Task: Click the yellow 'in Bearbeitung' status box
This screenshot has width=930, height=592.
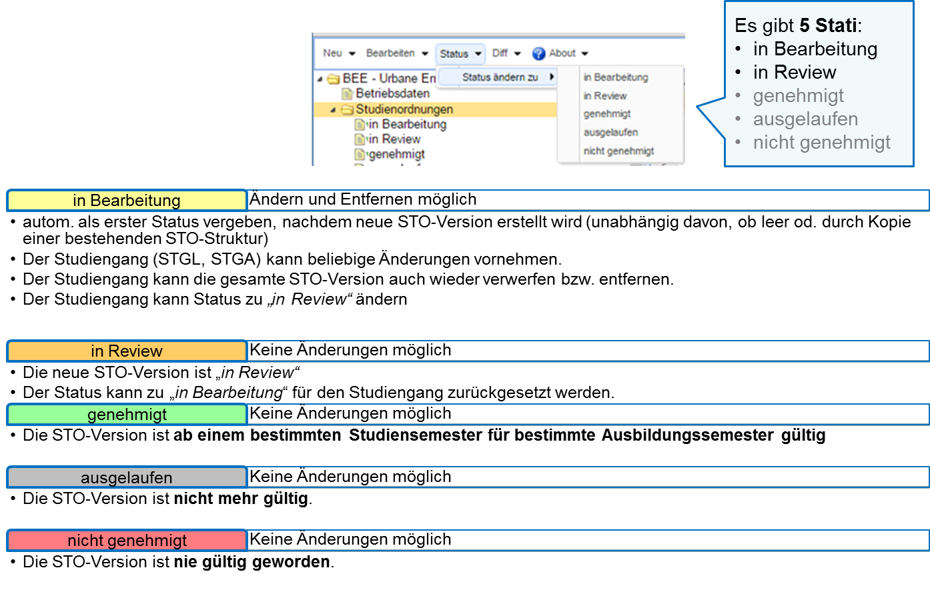Action: point(127,201)
